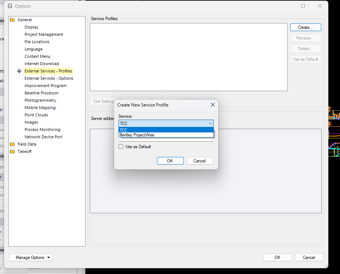340x274 pixels.
Task: Select the Field Data tree node
Action: (x=27, y=144)
